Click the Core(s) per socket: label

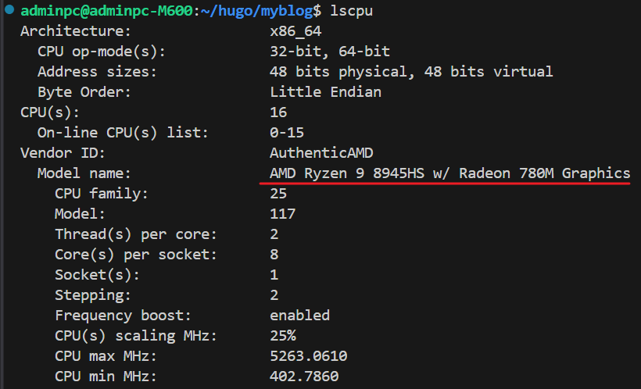coord(136,255)
